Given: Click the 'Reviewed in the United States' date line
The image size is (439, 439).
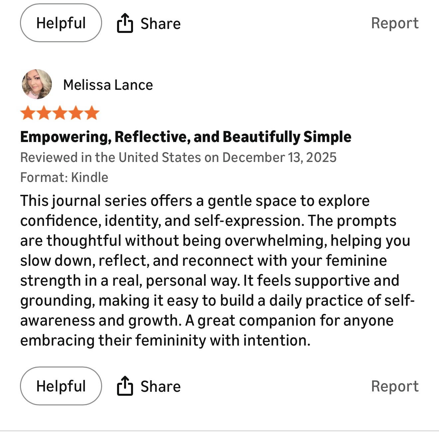Looking at the screenshot, I should (x=178, y=157).
